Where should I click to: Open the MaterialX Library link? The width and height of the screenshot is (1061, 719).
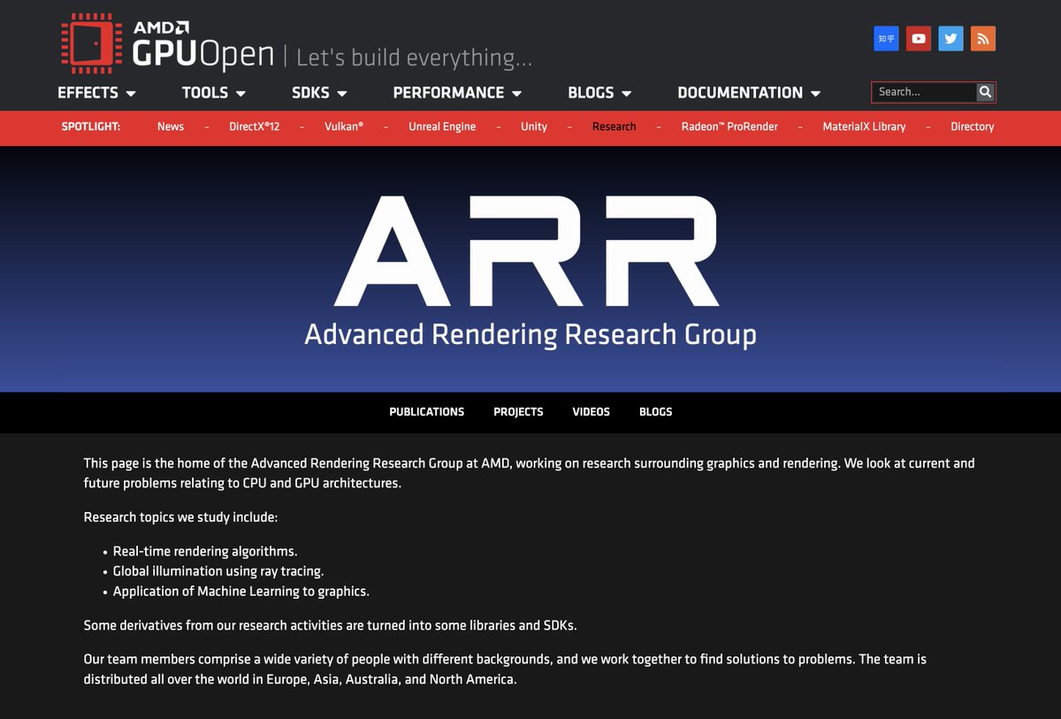pyautogui.click(x=864, y=126)
